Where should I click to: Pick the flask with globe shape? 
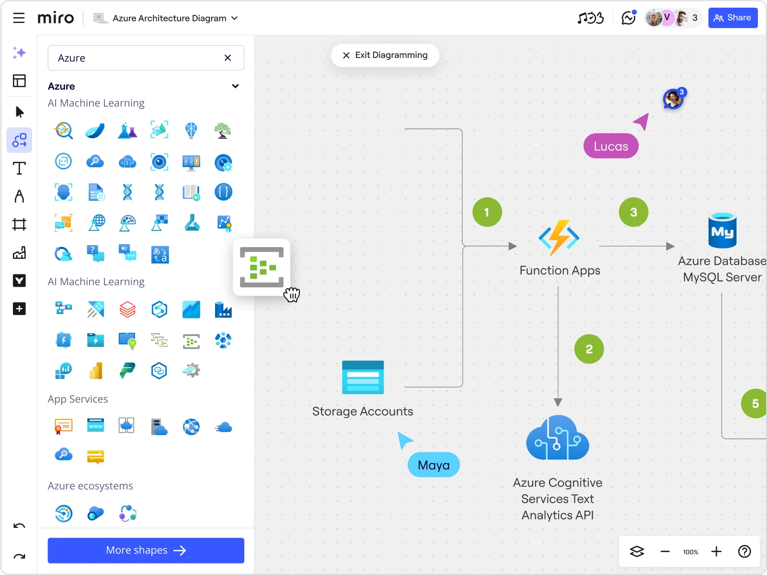(x=97, y=223)
